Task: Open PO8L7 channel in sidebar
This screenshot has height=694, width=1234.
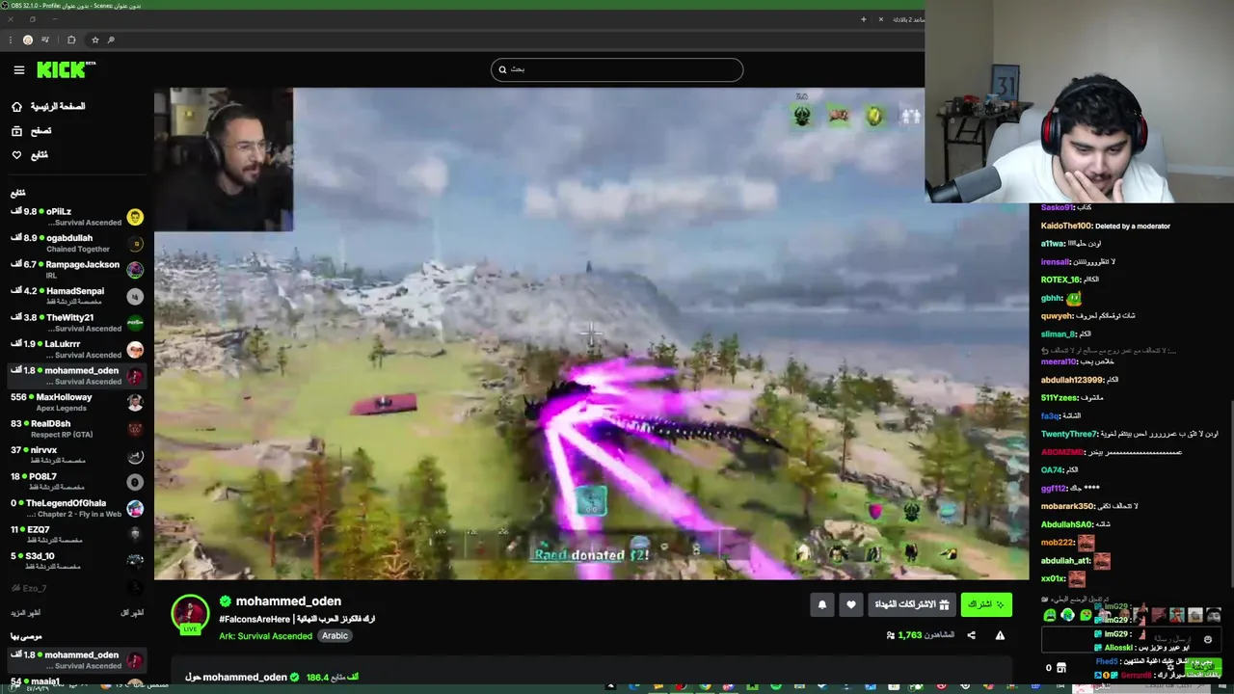Action: point(77,482)
